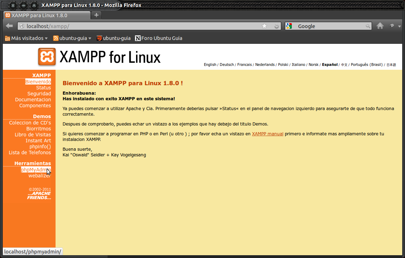Click the XAMPP for Linux logo
The height and width of the screenshot is (258, 405).
click(47, 57)
